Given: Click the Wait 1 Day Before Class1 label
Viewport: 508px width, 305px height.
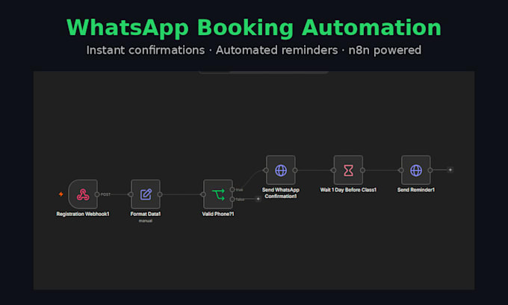Looking at the screenshot, I should tap(348, 190).
